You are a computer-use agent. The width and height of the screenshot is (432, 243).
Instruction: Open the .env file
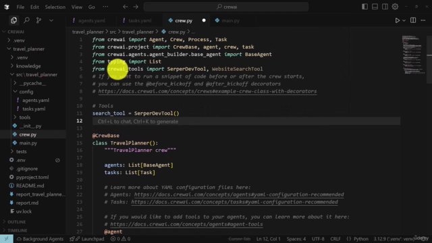tap(21, 160)
